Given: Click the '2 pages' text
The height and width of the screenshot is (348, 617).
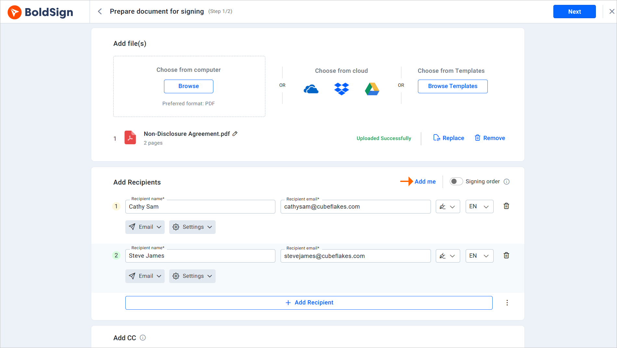Looking at the screenshot, I should pyautogui.click(x=153, y=143).
